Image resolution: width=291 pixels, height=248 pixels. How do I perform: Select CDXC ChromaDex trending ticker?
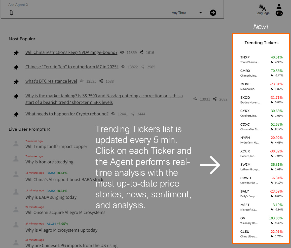(261, 127)
